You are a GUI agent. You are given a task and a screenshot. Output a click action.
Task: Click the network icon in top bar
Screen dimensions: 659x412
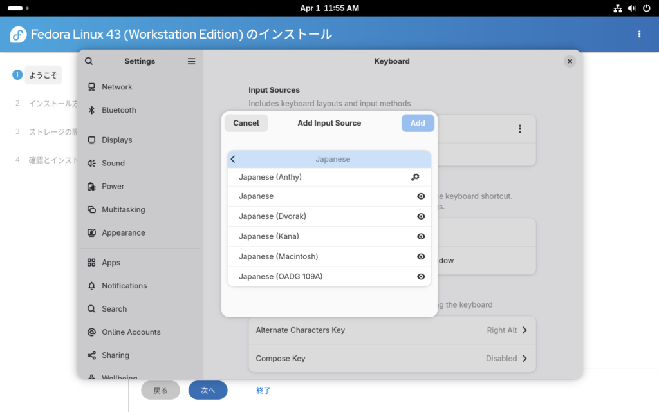[617, 8]
